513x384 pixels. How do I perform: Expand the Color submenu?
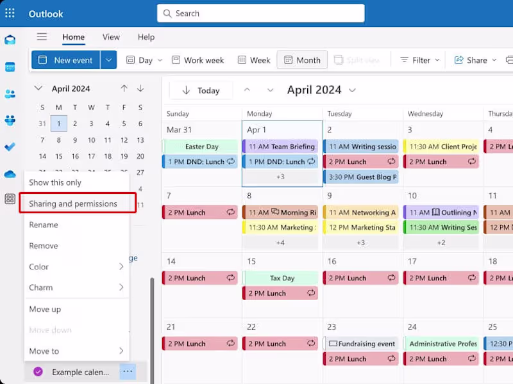[x=121, y=266]
